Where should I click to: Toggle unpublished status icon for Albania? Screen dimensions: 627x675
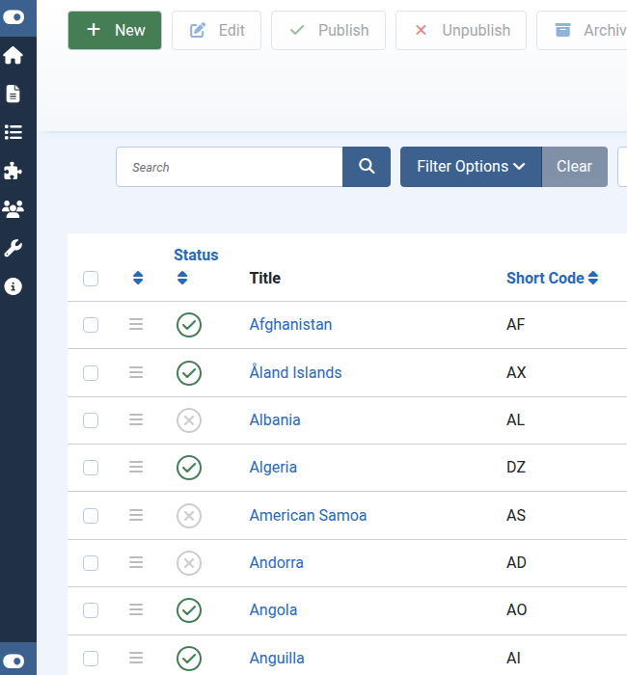[x=189, y=420]
